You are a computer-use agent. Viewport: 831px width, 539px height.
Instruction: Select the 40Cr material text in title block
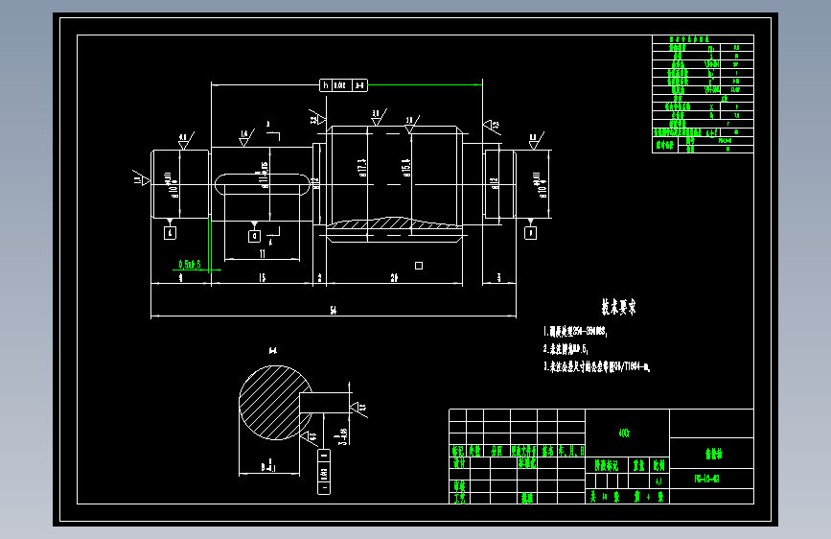click(x=624, y=433)
